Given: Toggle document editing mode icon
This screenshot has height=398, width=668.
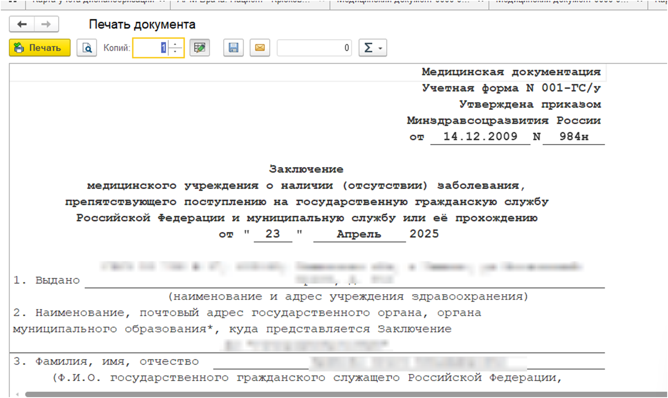Looking at the screenshot, I should 200,48.
